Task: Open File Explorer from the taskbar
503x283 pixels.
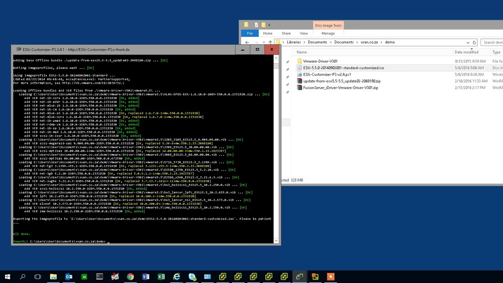Action: pyautogui.click(x=53, y=277)
